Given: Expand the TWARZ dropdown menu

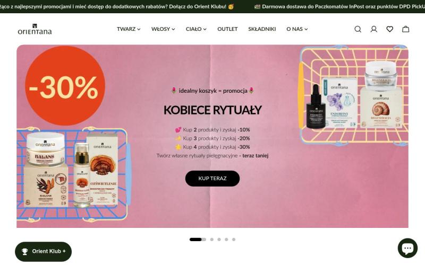Looking at the screenshot, I should click(x=129, y=29).
